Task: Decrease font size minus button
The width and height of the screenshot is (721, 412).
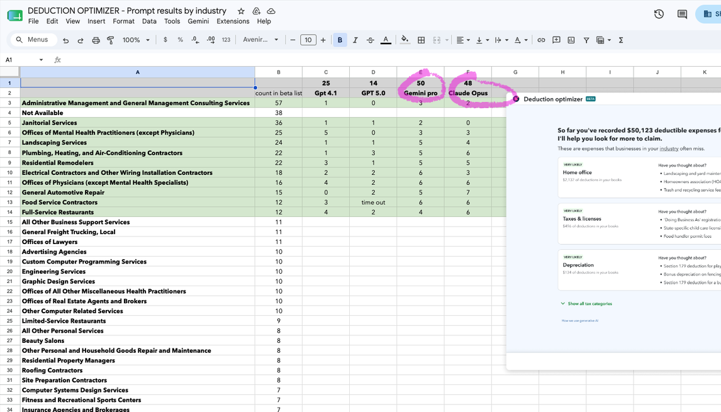Action: (293, 40)
